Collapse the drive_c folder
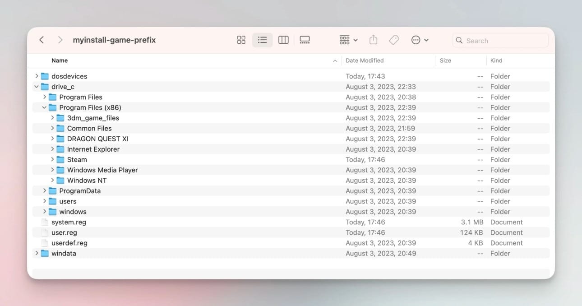The image size is (582, 306). [37, 87]
